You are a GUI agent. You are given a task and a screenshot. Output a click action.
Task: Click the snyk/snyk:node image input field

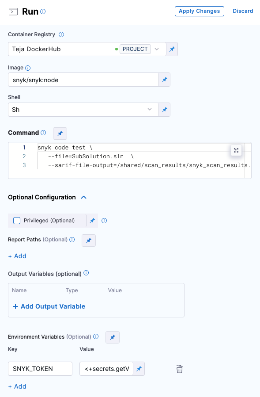tap(83, 80)
